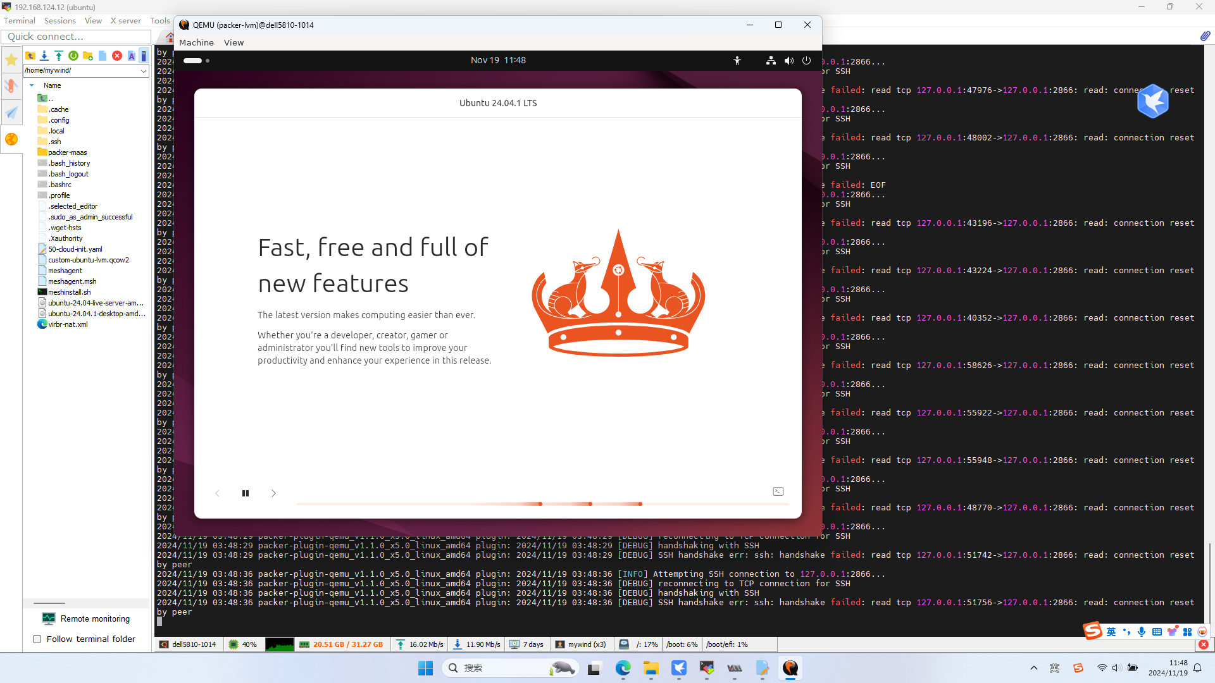Click the installer progress bar
This screenshot has width=1215, height=683.
point(543,504)
